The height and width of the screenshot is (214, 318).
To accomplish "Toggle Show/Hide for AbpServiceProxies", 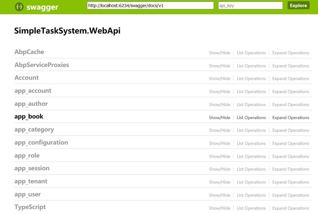I will point(220,66).
